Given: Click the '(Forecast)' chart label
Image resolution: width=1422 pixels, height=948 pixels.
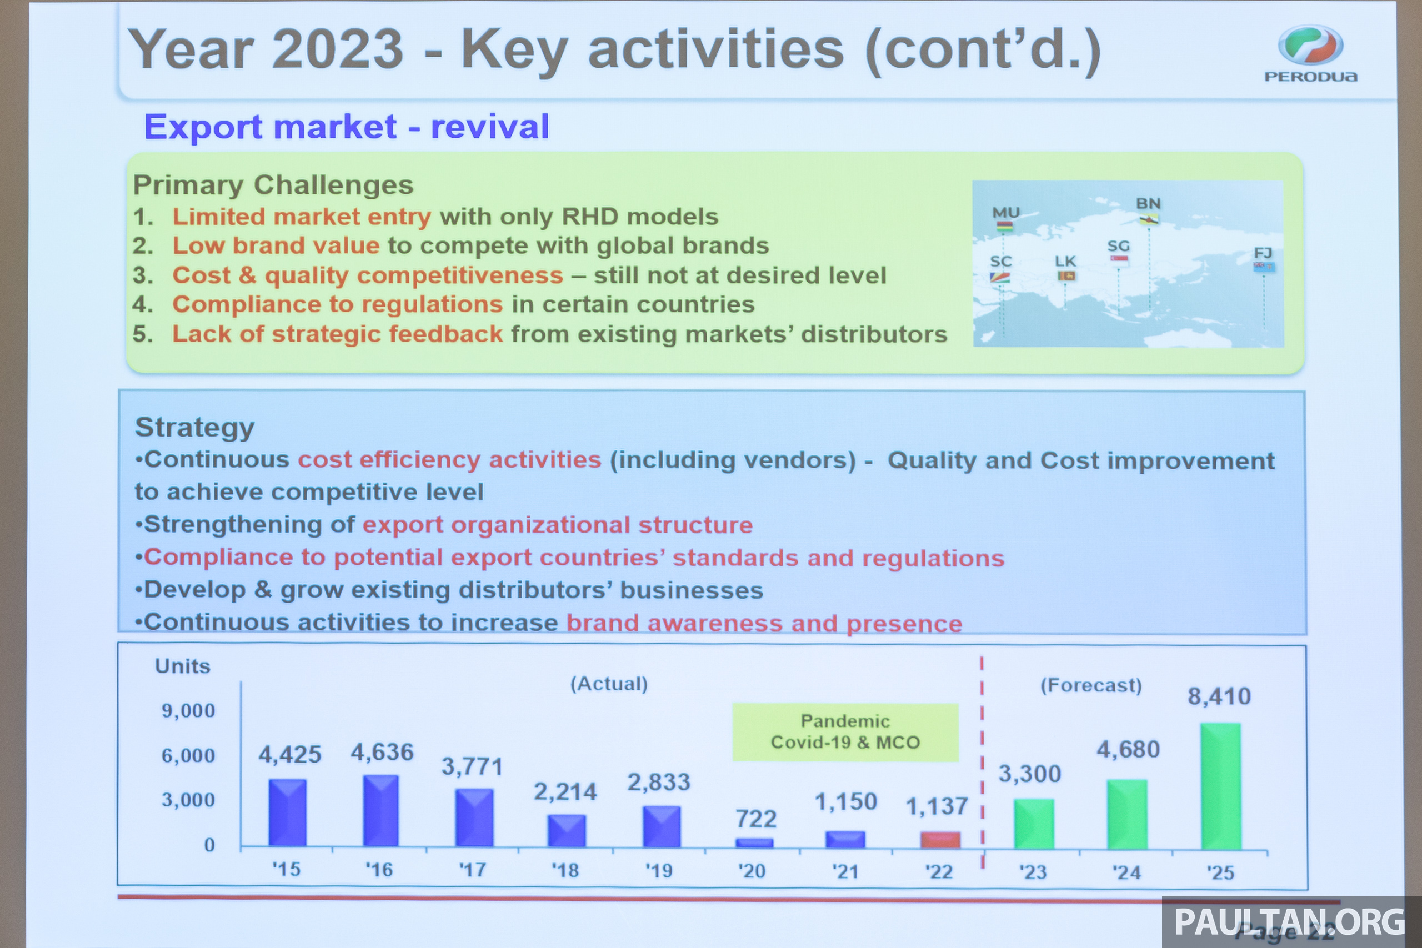Looking at the screenshot, I should point(1091,686).
